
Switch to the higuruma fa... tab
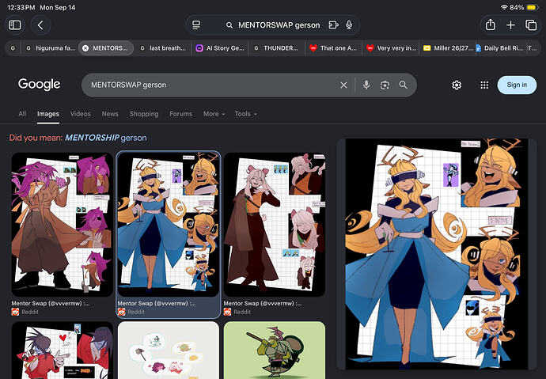click(51, 48)
